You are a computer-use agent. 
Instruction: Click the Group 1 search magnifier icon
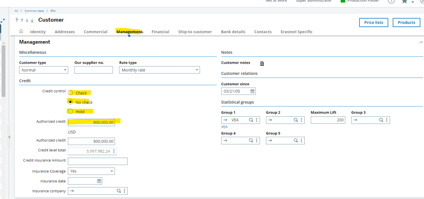pos(251,120)
